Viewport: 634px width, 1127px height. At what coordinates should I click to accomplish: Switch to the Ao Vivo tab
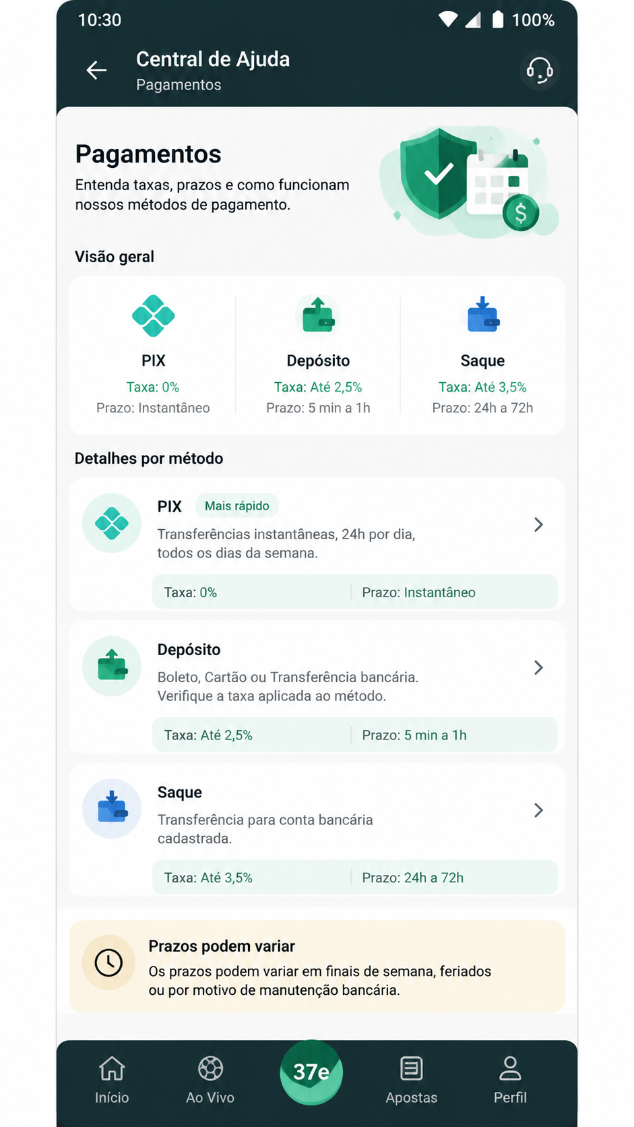pos(210,1079)
